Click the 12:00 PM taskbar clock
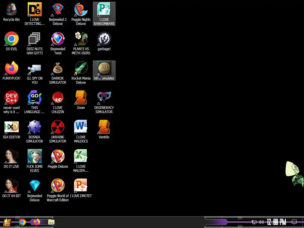304x228 pixels. pos(276,222)
